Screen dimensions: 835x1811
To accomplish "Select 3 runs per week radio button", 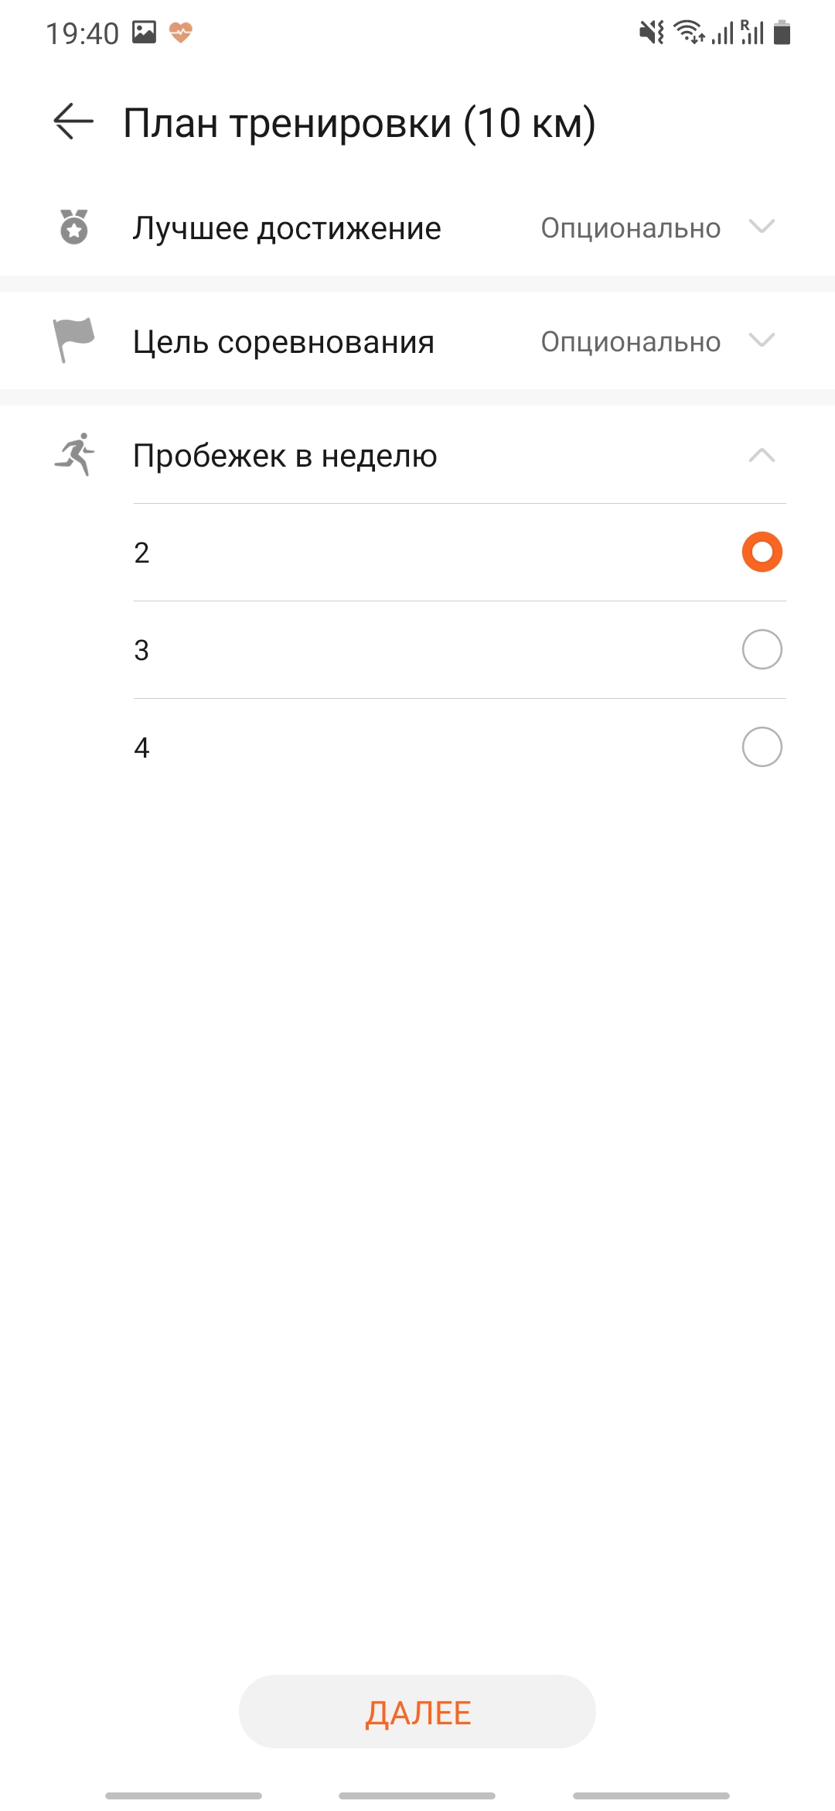I will tap(762, 649).
